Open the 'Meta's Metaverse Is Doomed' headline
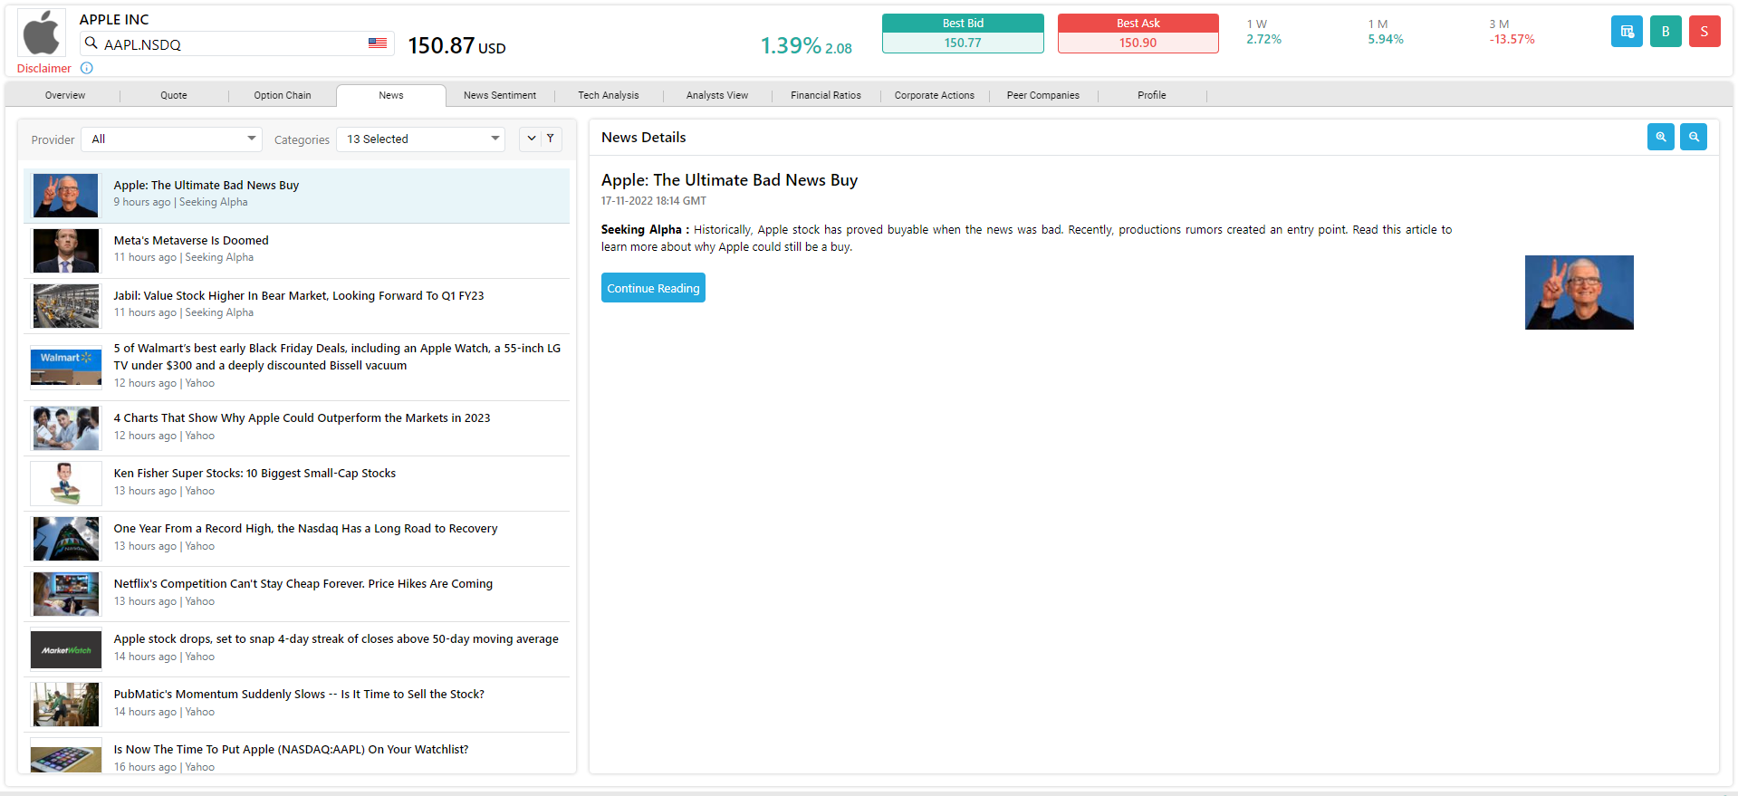Image resolution: width=1738 pixels, height=796 pixels. pyautogui.click(x=191, y=240)
